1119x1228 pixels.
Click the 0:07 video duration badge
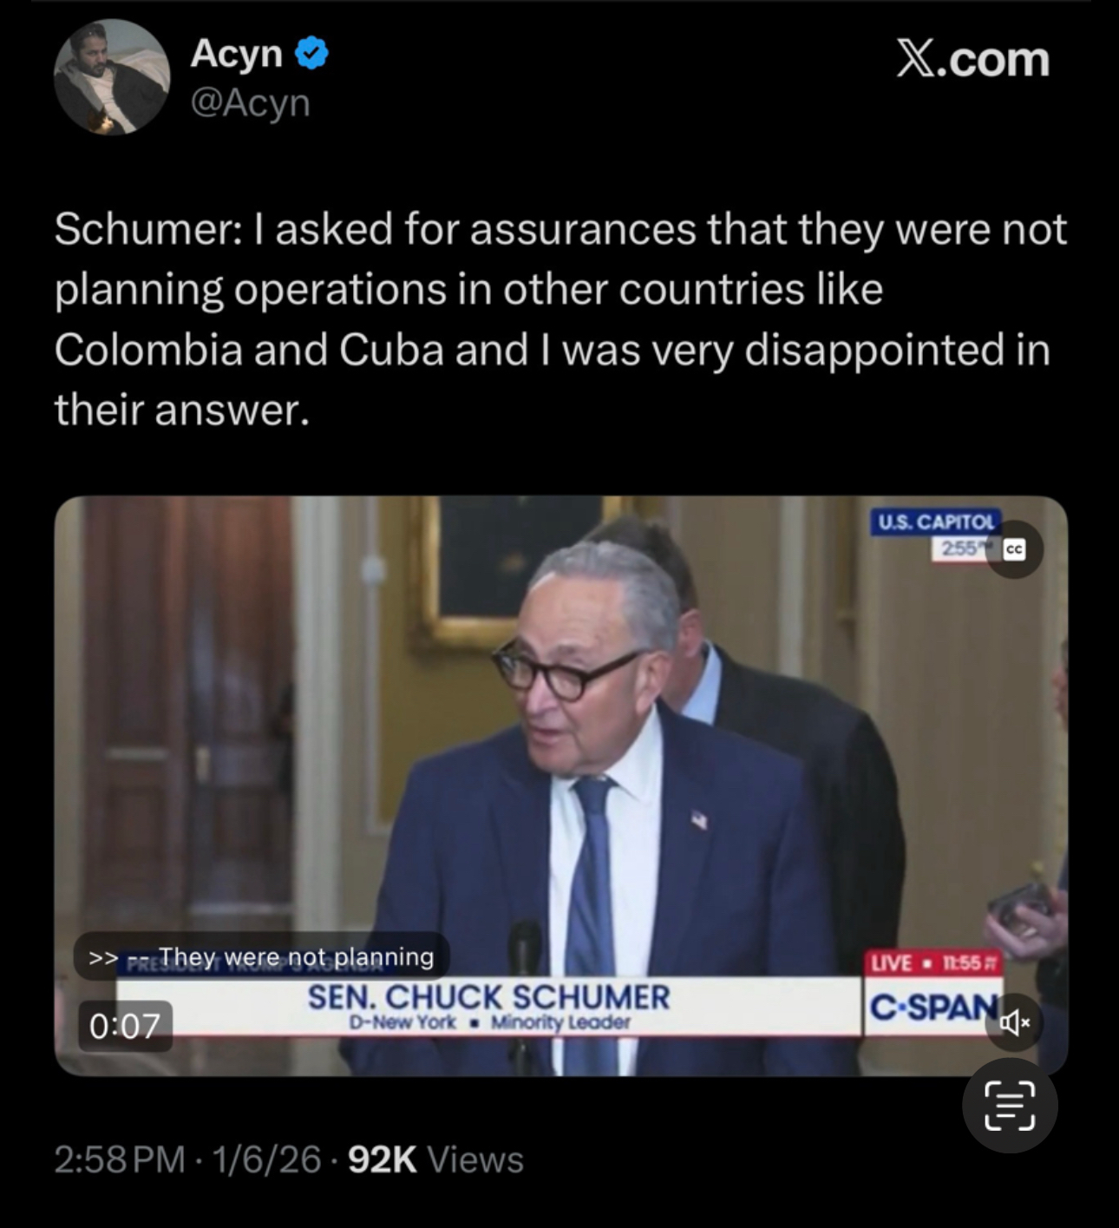click(125, 1026)
